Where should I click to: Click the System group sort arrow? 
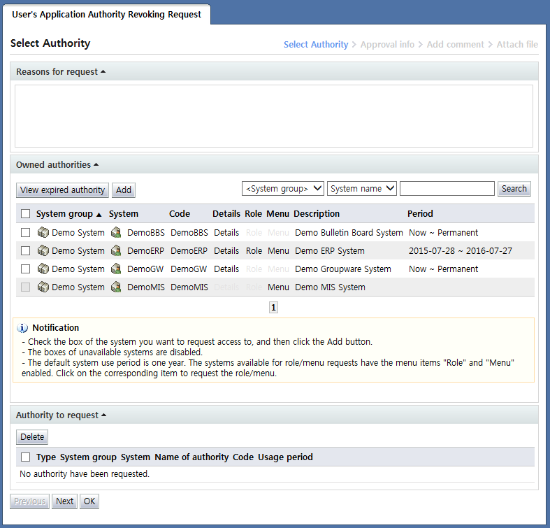point(99,215)
